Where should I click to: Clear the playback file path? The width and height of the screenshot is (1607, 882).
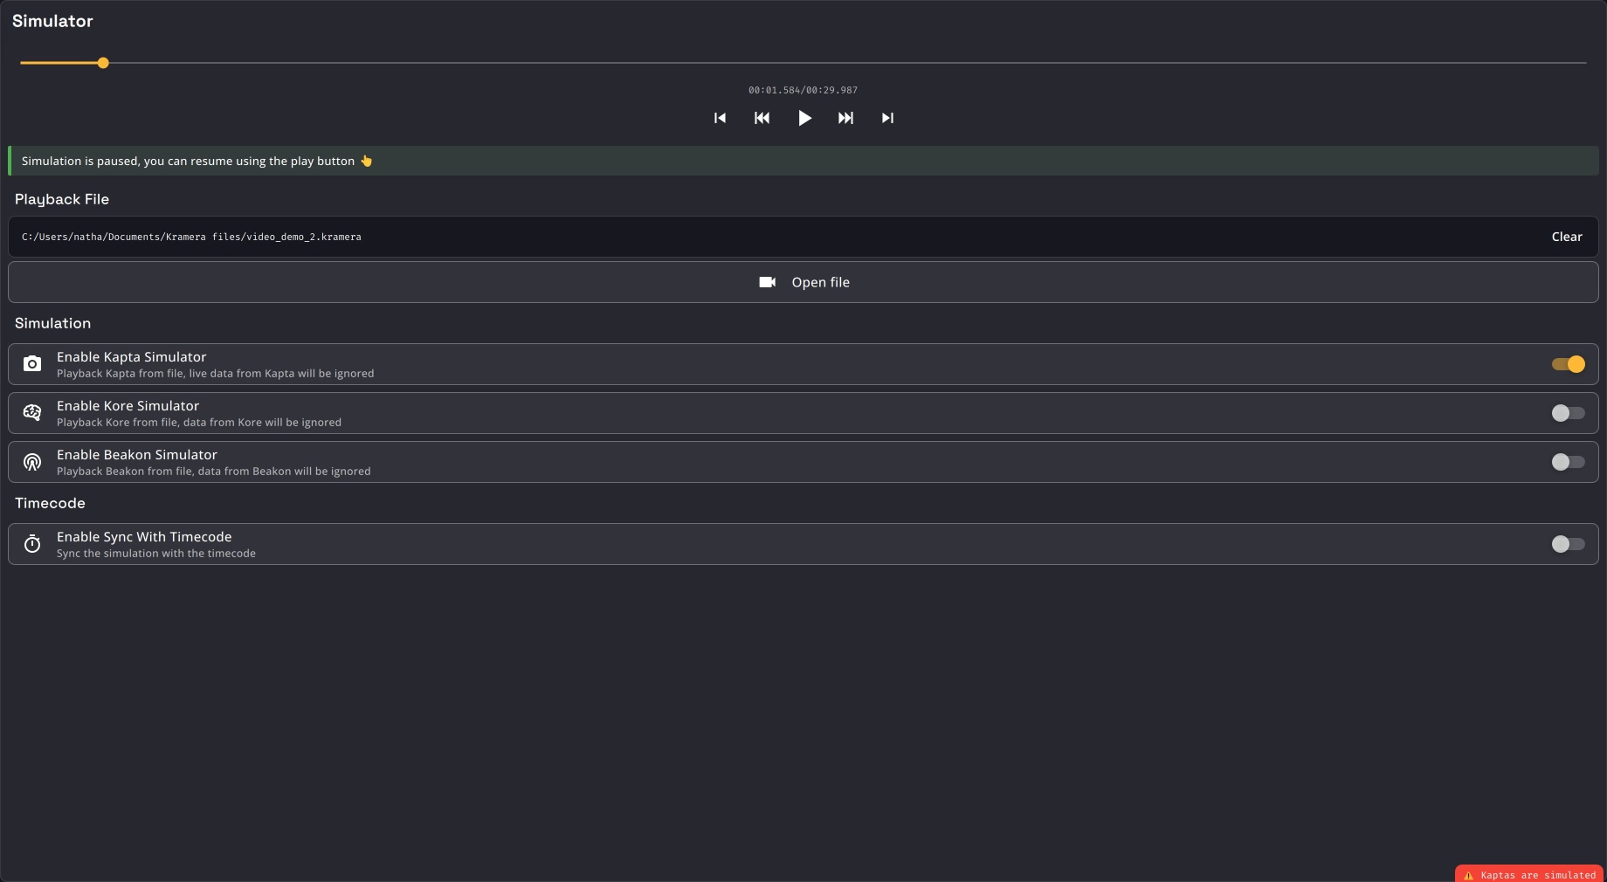click(x=1566, y=237)
